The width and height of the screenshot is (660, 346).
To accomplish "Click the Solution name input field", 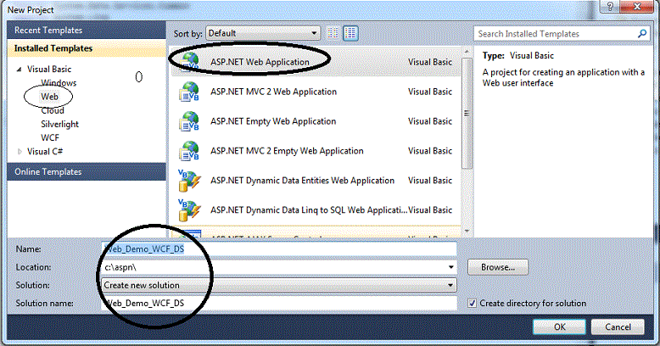I will 278,303.
